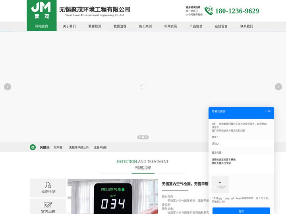Image resolution: width=286 pixels, height=214 pixels.
Task: Click the 服务项目 label text
Action: 167,197
